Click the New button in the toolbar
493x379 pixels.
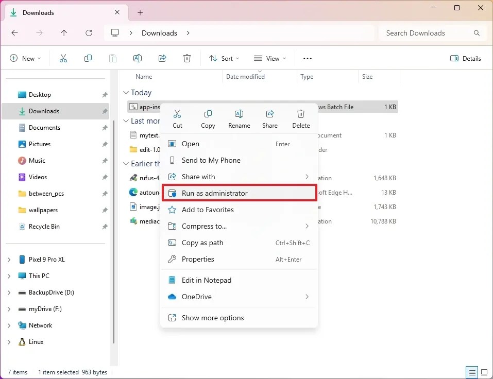(x=25, y=58)
